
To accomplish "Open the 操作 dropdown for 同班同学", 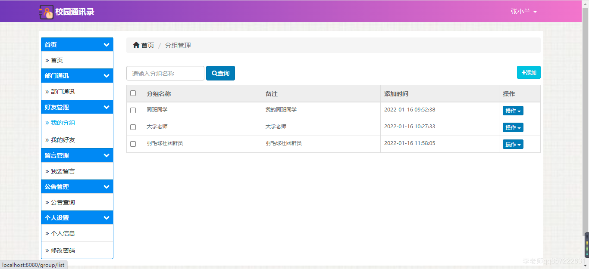I will click(513, 110).
